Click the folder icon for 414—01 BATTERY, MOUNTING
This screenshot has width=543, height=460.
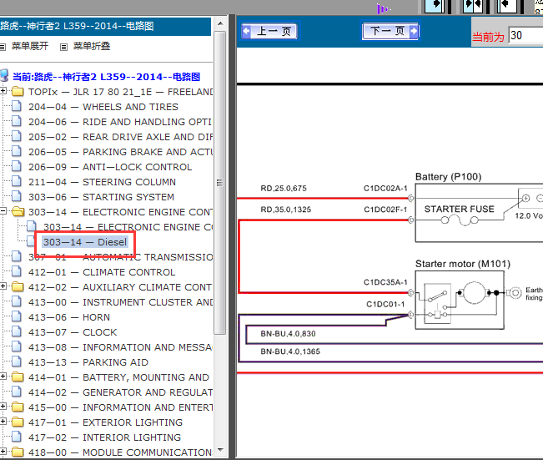click(x=18, y=377)
